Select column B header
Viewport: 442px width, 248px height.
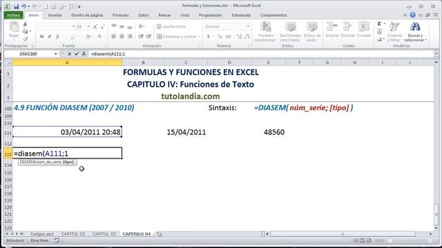(143, 63)
